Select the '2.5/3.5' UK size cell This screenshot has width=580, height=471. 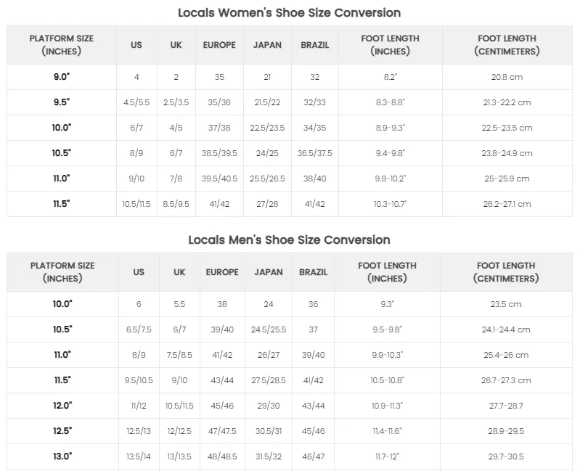(x=176, y=102)
